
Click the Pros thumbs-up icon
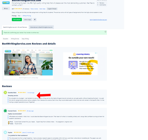[x=9, y=122]
